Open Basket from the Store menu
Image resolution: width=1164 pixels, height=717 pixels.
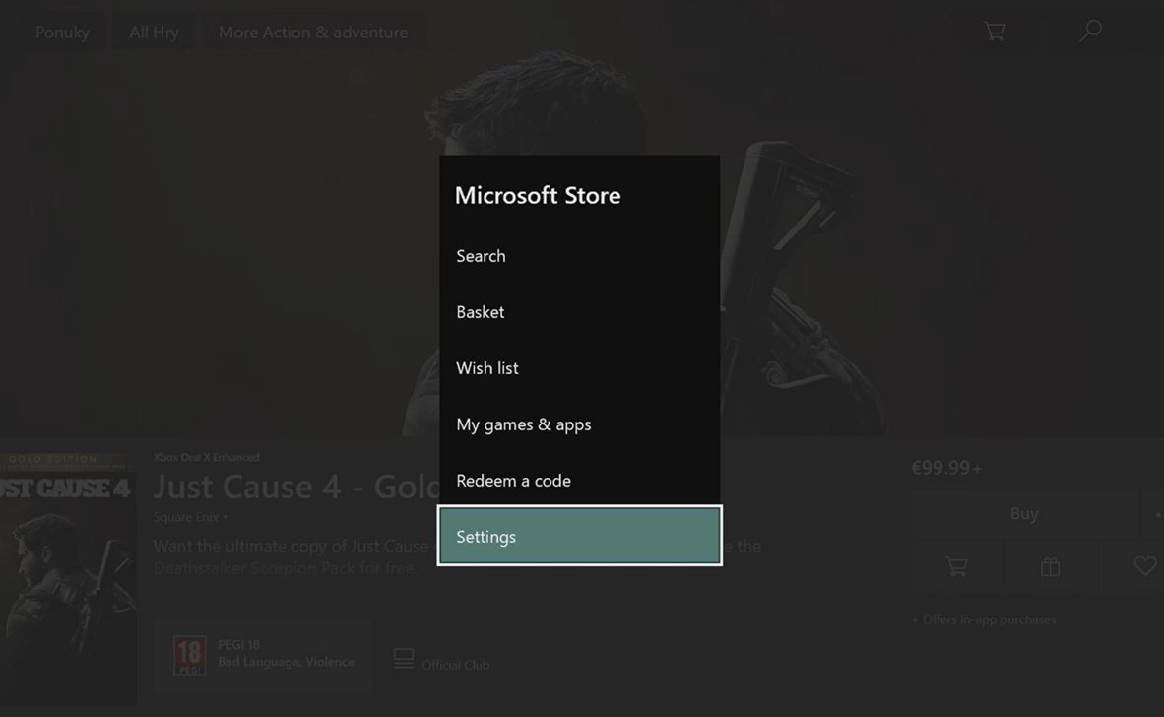579,312
